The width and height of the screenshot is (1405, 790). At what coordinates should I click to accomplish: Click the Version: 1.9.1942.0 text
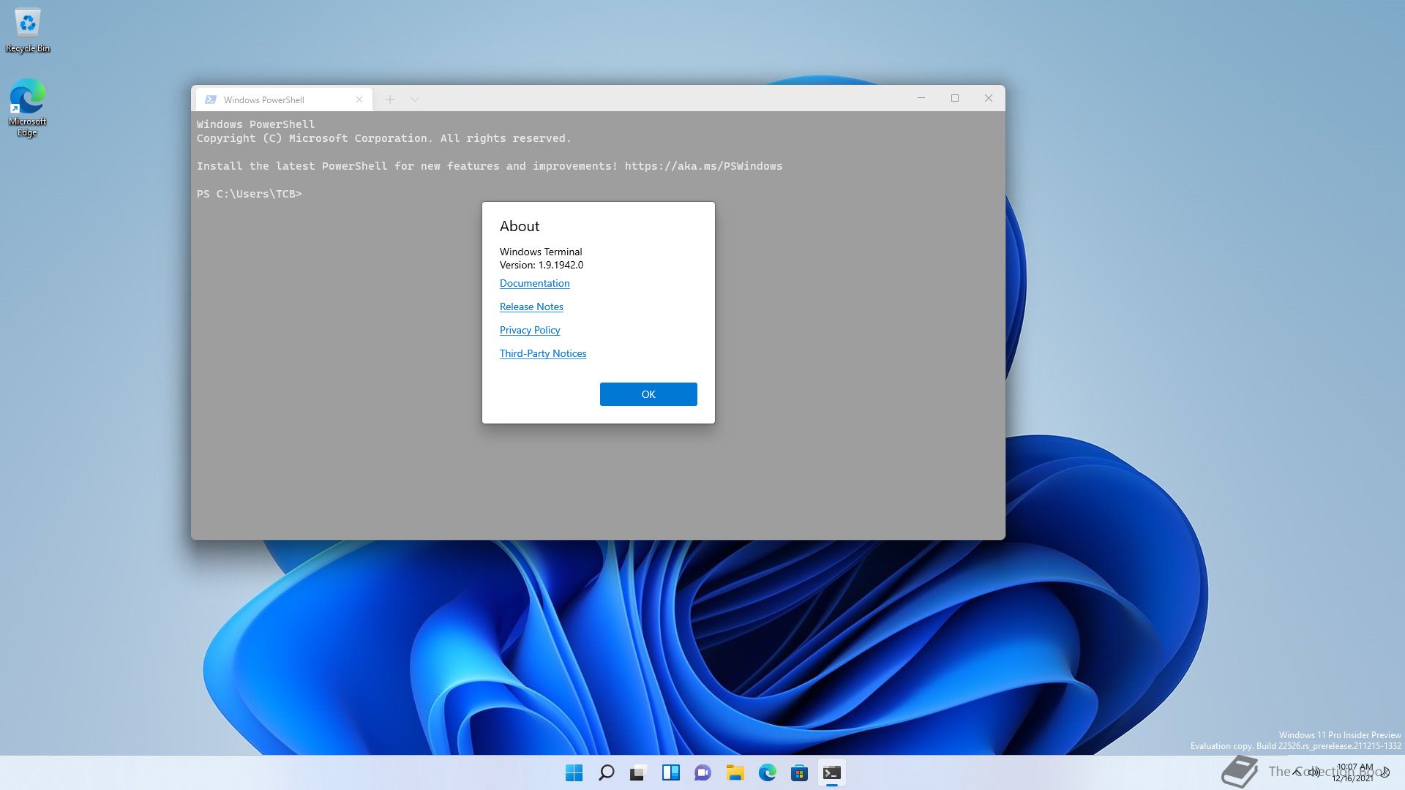542,265
